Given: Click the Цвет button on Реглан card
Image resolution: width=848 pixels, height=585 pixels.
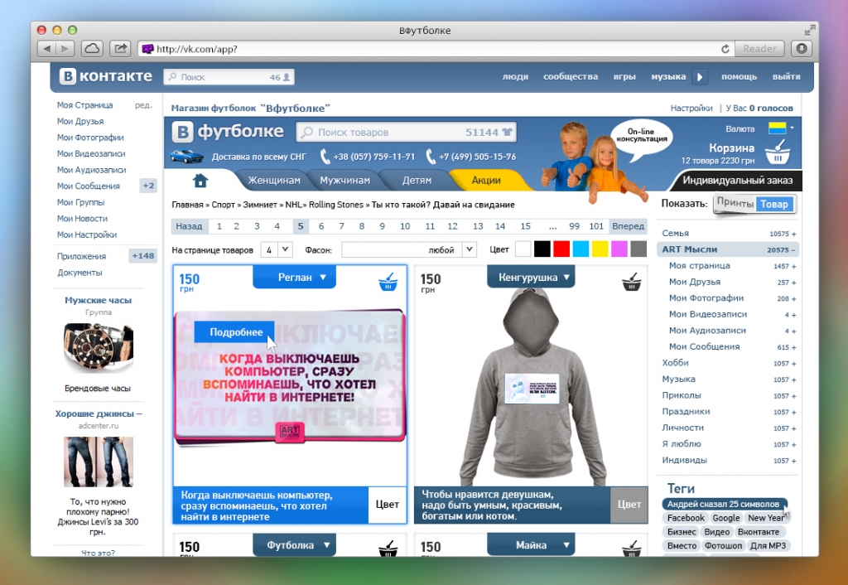Looking at the screenshot, I should coord(387,505).
